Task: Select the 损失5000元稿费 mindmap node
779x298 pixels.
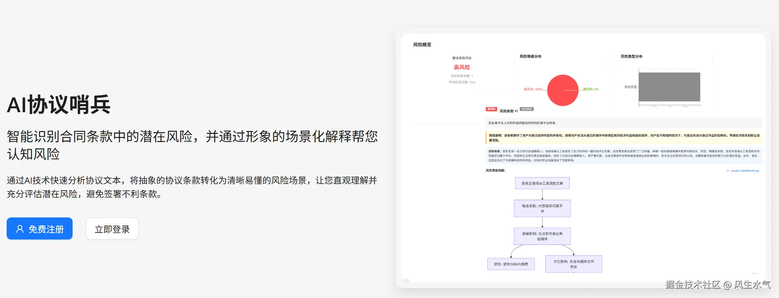Action: tap(511, 264)
